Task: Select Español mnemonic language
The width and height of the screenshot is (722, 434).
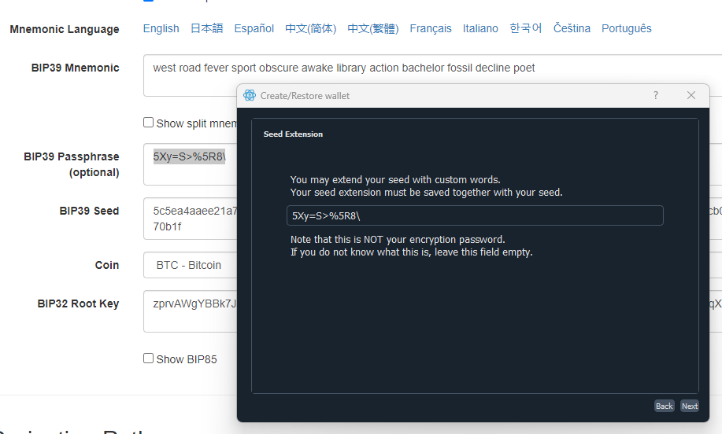Action: (254, 28)
